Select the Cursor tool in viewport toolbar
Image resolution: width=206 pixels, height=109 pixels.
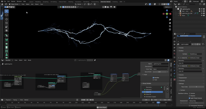coord(6,15)
